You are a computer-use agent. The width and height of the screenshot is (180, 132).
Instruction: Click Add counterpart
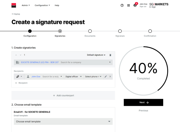[63, 95]
